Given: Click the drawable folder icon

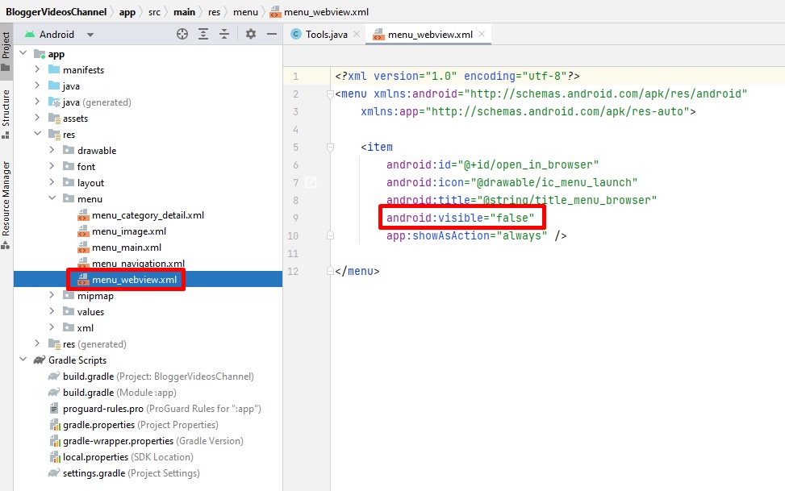Looking at the screenshot, I should [x=69, y=150].
